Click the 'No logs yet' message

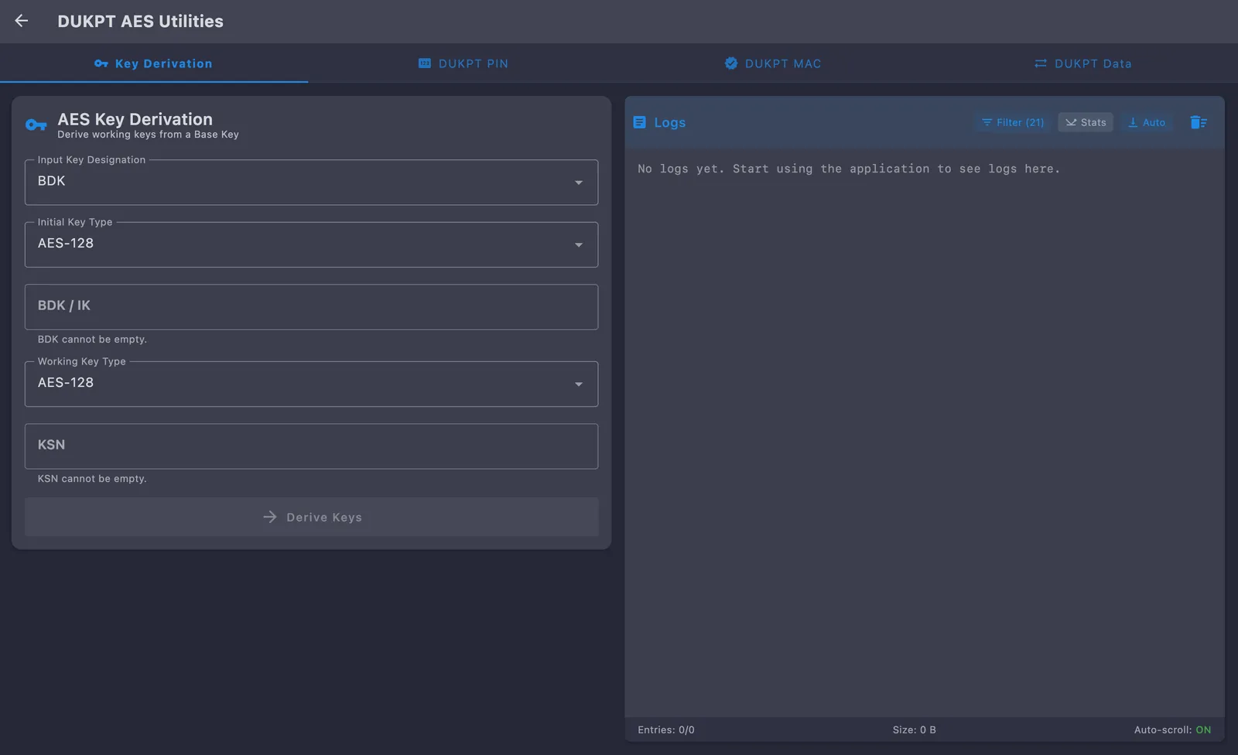coord(849,169)
